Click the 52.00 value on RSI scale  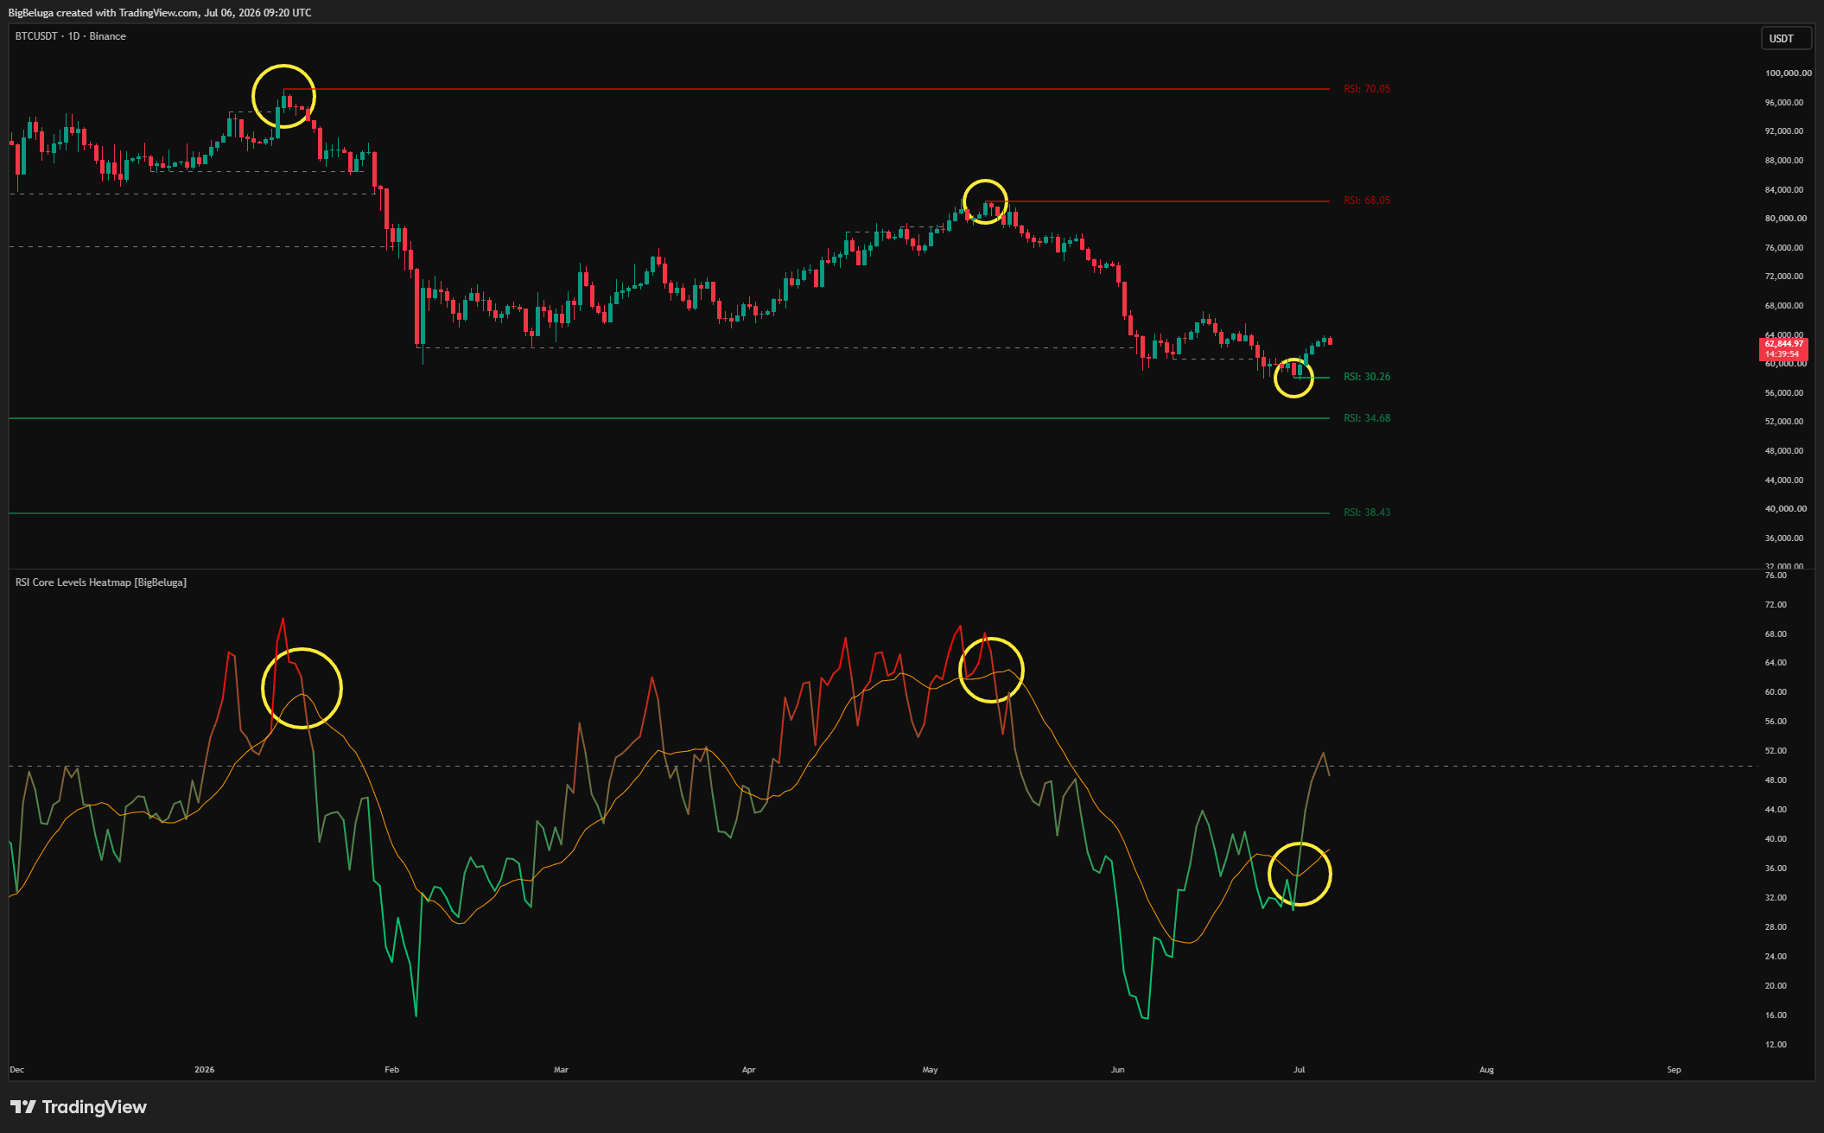pos(1776,751)
